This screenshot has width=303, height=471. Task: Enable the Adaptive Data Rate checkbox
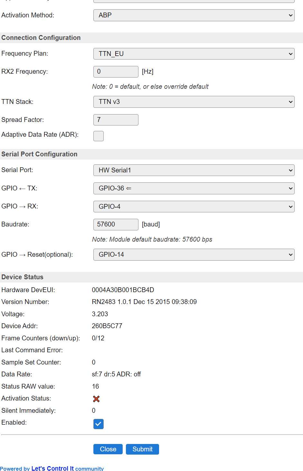point(99,136)
